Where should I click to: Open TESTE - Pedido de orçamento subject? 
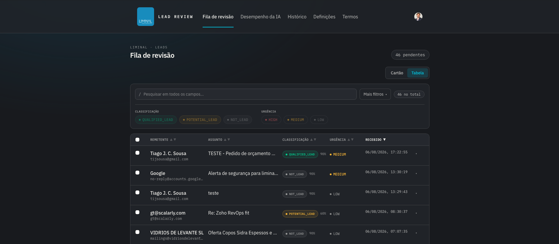tap(242, 153)
